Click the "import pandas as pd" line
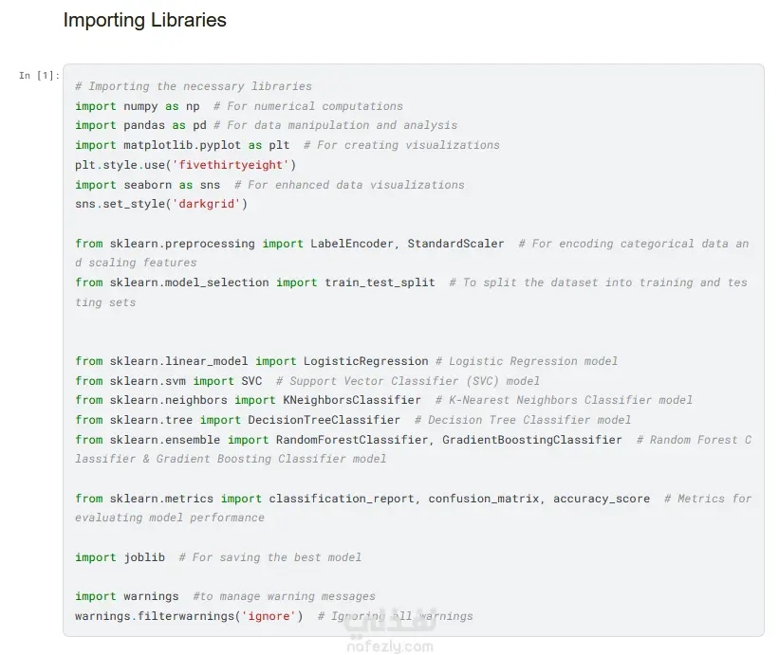Image resolution: width=779 pixels, height=655 pixels. (x=142, y=125)
